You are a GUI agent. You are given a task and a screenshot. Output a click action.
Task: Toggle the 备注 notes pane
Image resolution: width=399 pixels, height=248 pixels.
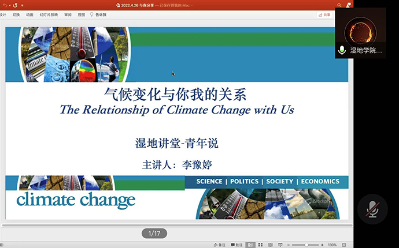tap(219, 245)
